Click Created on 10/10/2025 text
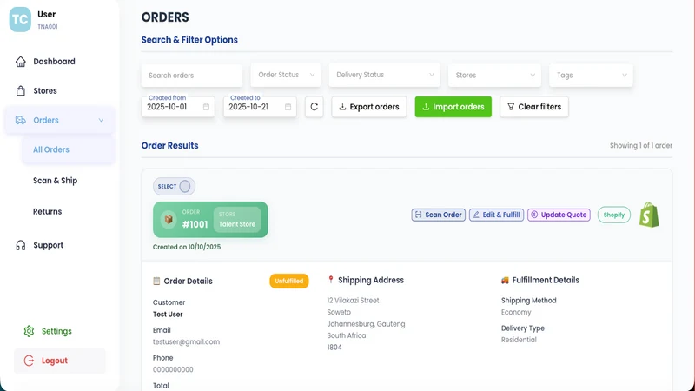The height and width of the screenshot is (391, 695). click(x=187, y=247)
